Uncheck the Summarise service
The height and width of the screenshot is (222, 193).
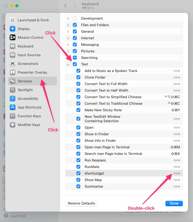point(78,186)
